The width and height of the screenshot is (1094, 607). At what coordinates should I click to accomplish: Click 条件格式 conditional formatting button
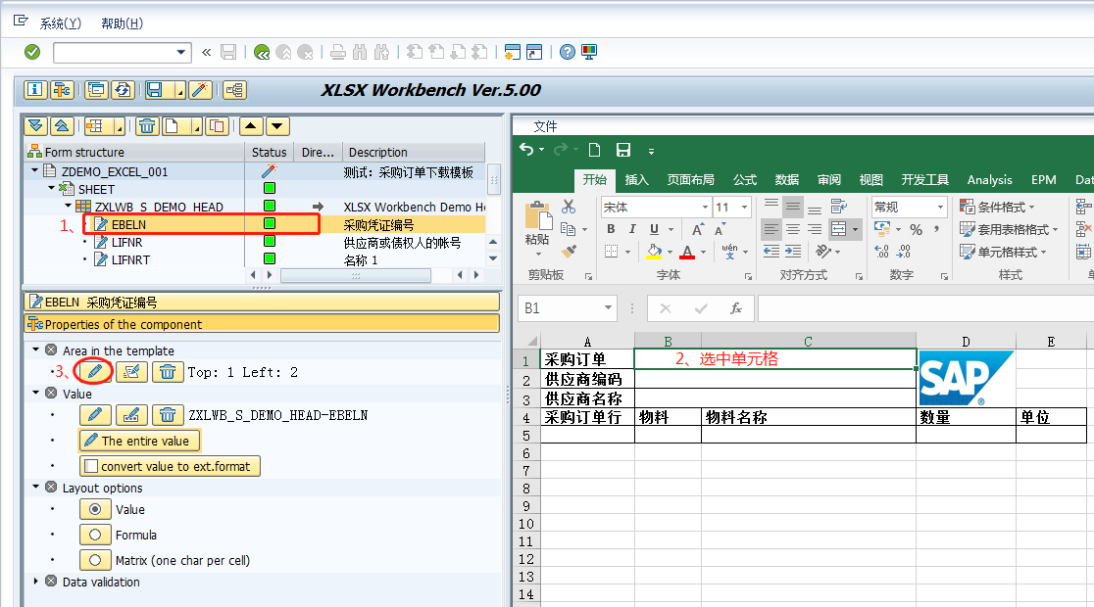[x=997, y=207]
